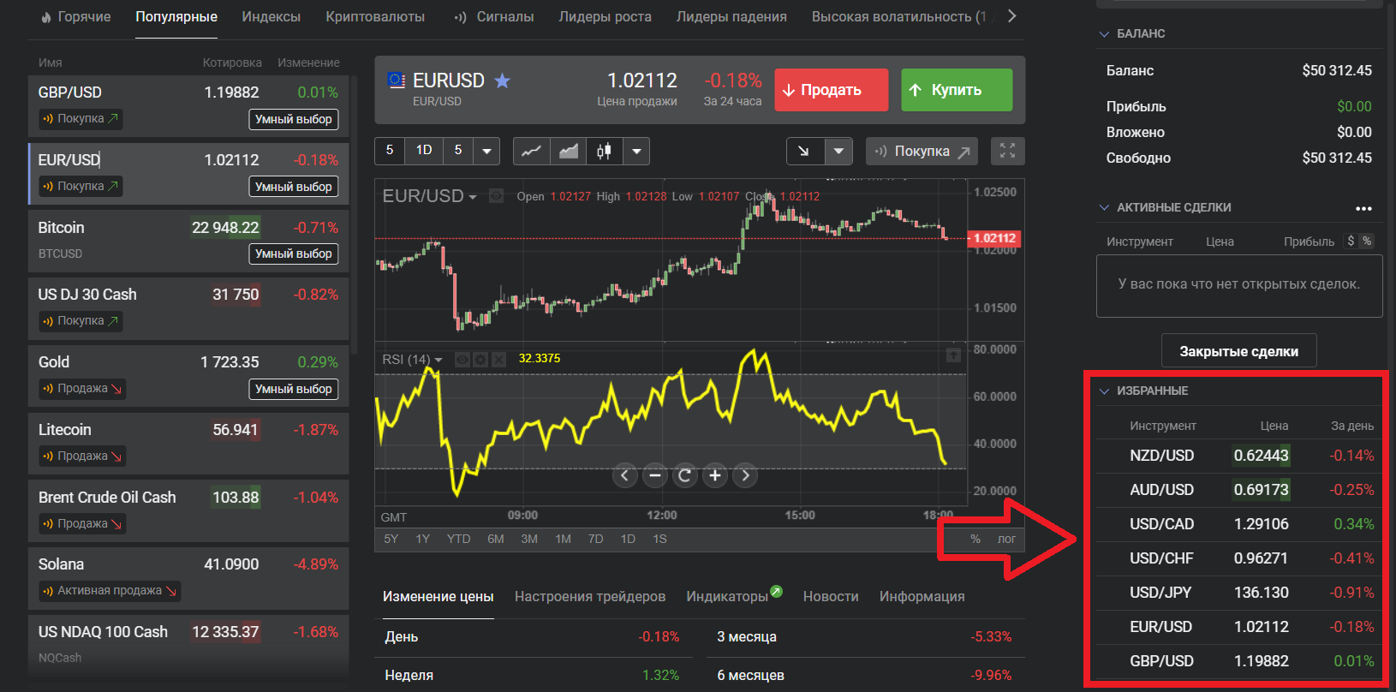Open the Закрытые сделки button
Screen dimensions: 1396x692
(x=1238, y=351)
